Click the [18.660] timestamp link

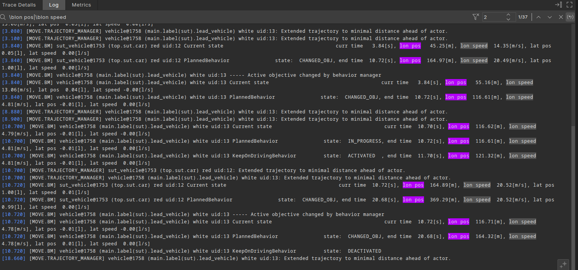14,258
